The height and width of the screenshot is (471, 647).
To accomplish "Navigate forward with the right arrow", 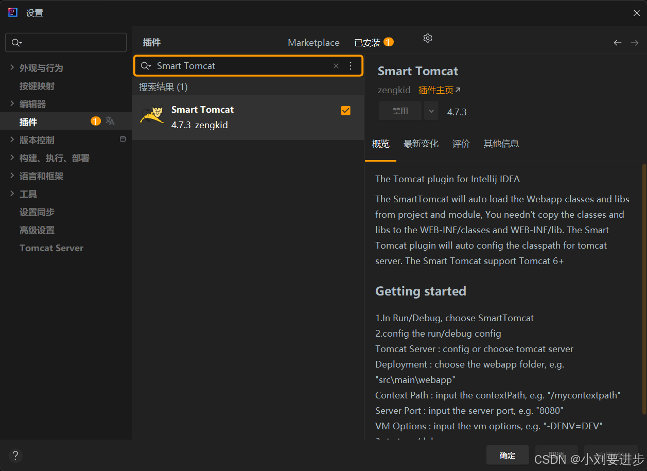I will [635, 43].
